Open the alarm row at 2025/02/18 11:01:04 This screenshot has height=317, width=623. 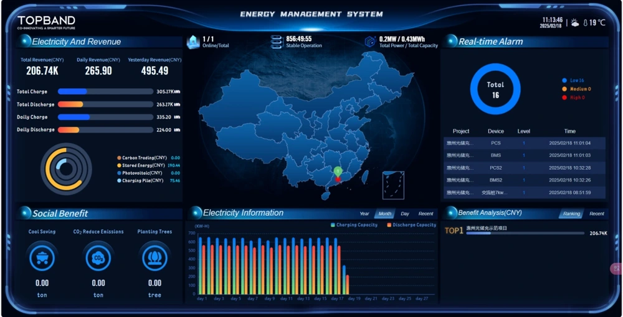(x=525, y=143)
